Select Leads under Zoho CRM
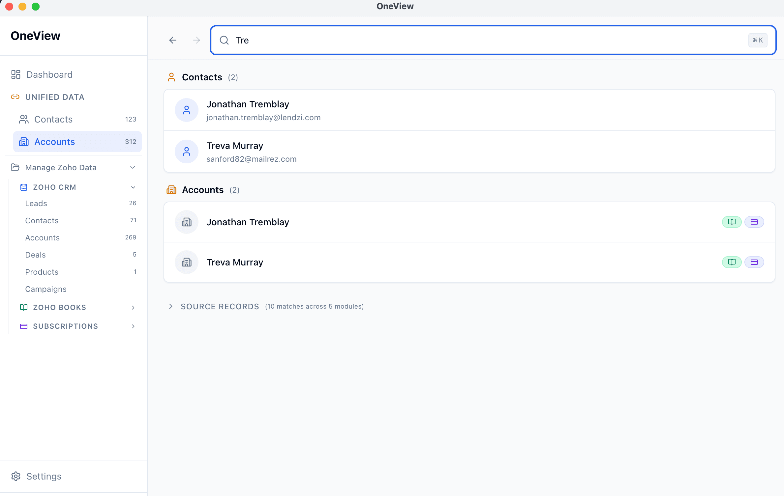This screenshot has height=496, width=784. (x=36, y=203)
